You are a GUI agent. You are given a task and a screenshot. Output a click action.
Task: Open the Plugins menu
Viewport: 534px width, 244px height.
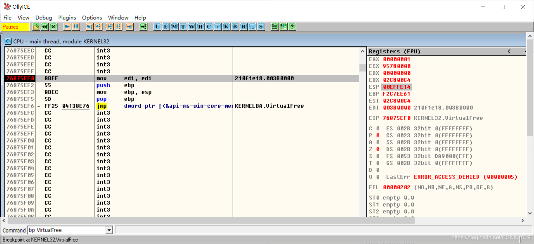click(67, 18)
